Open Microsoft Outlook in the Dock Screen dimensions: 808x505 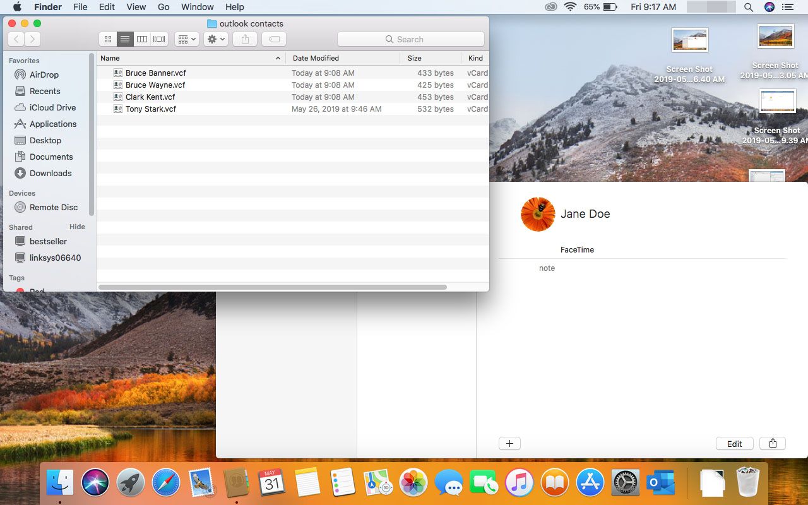661,484
